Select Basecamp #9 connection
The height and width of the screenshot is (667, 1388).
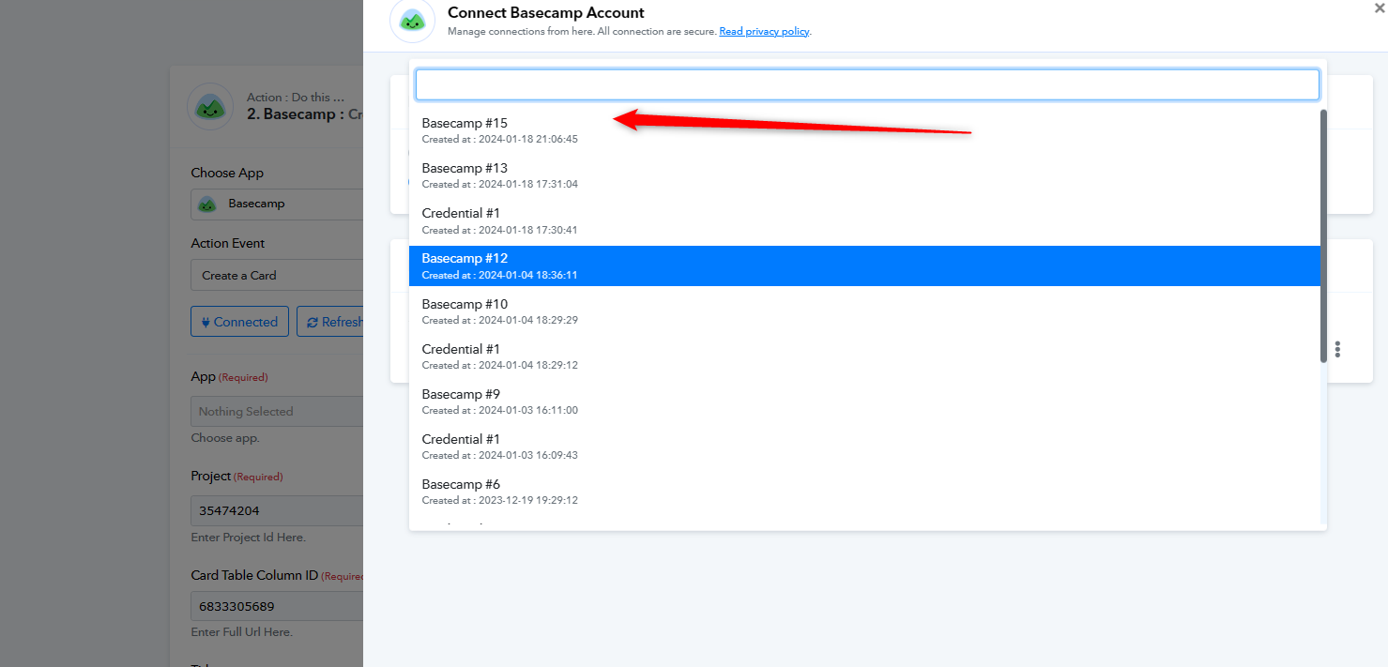tap(864, 402)
